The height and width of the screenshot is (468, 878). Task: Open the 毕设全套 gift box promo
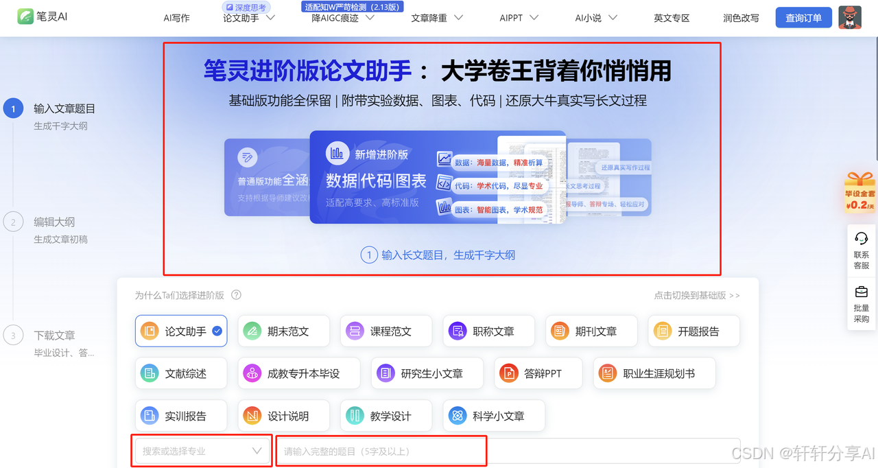[860, 192]
